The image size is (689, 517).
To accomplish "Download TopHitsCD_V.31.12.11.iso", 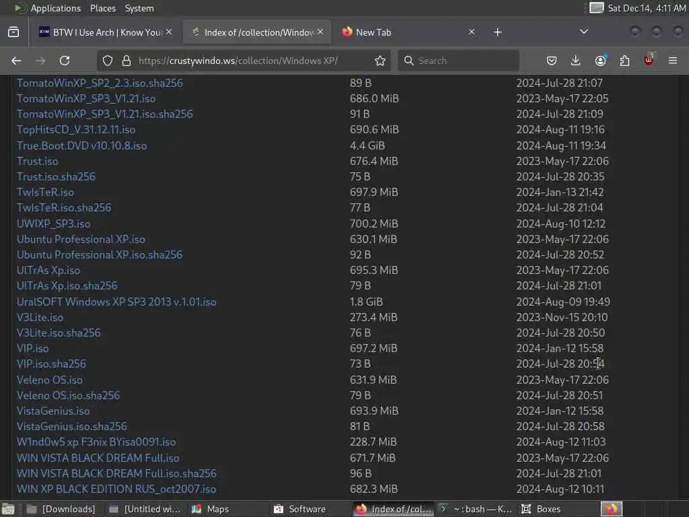I will [76, 130].
